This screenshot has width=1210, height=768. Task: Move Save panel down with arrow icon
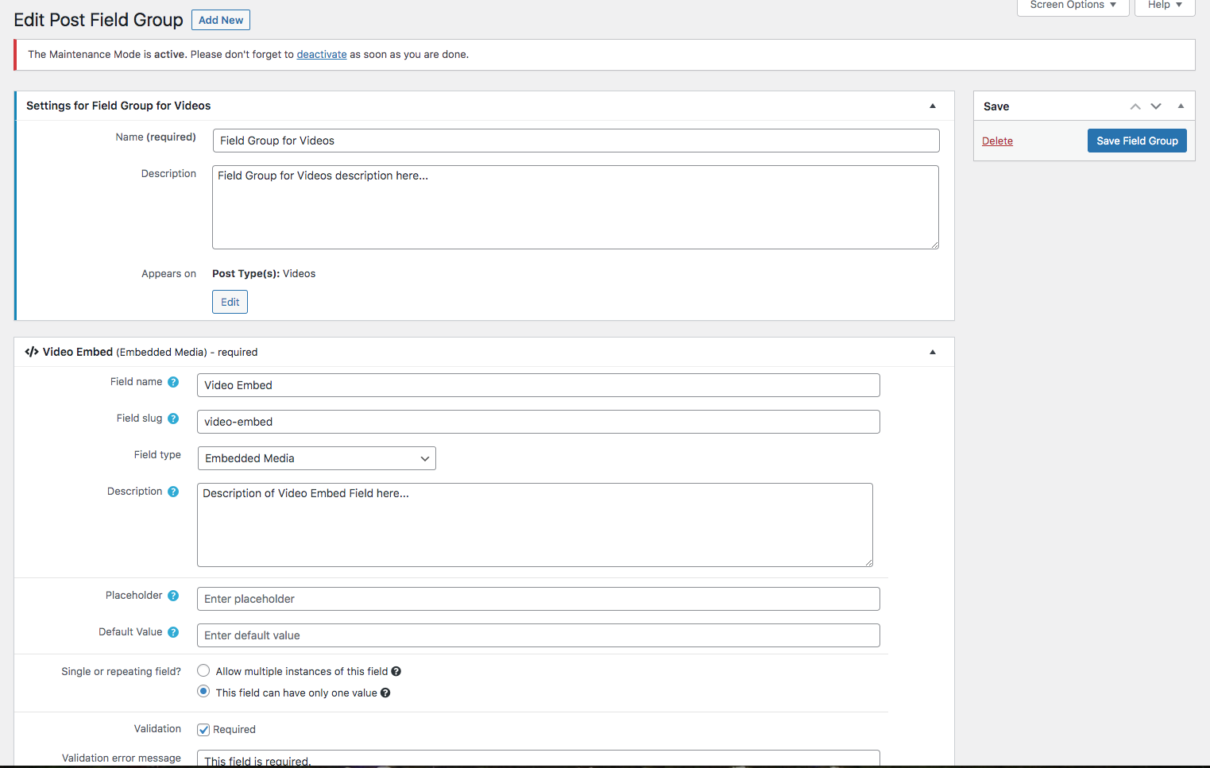1156,106
